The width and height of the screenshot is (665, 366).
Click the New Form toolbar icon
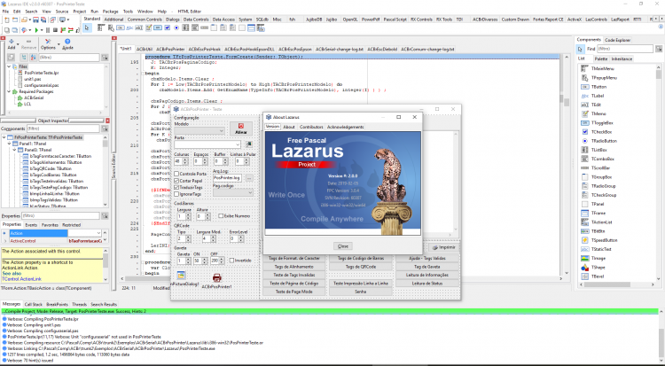(x=15, y=19)
